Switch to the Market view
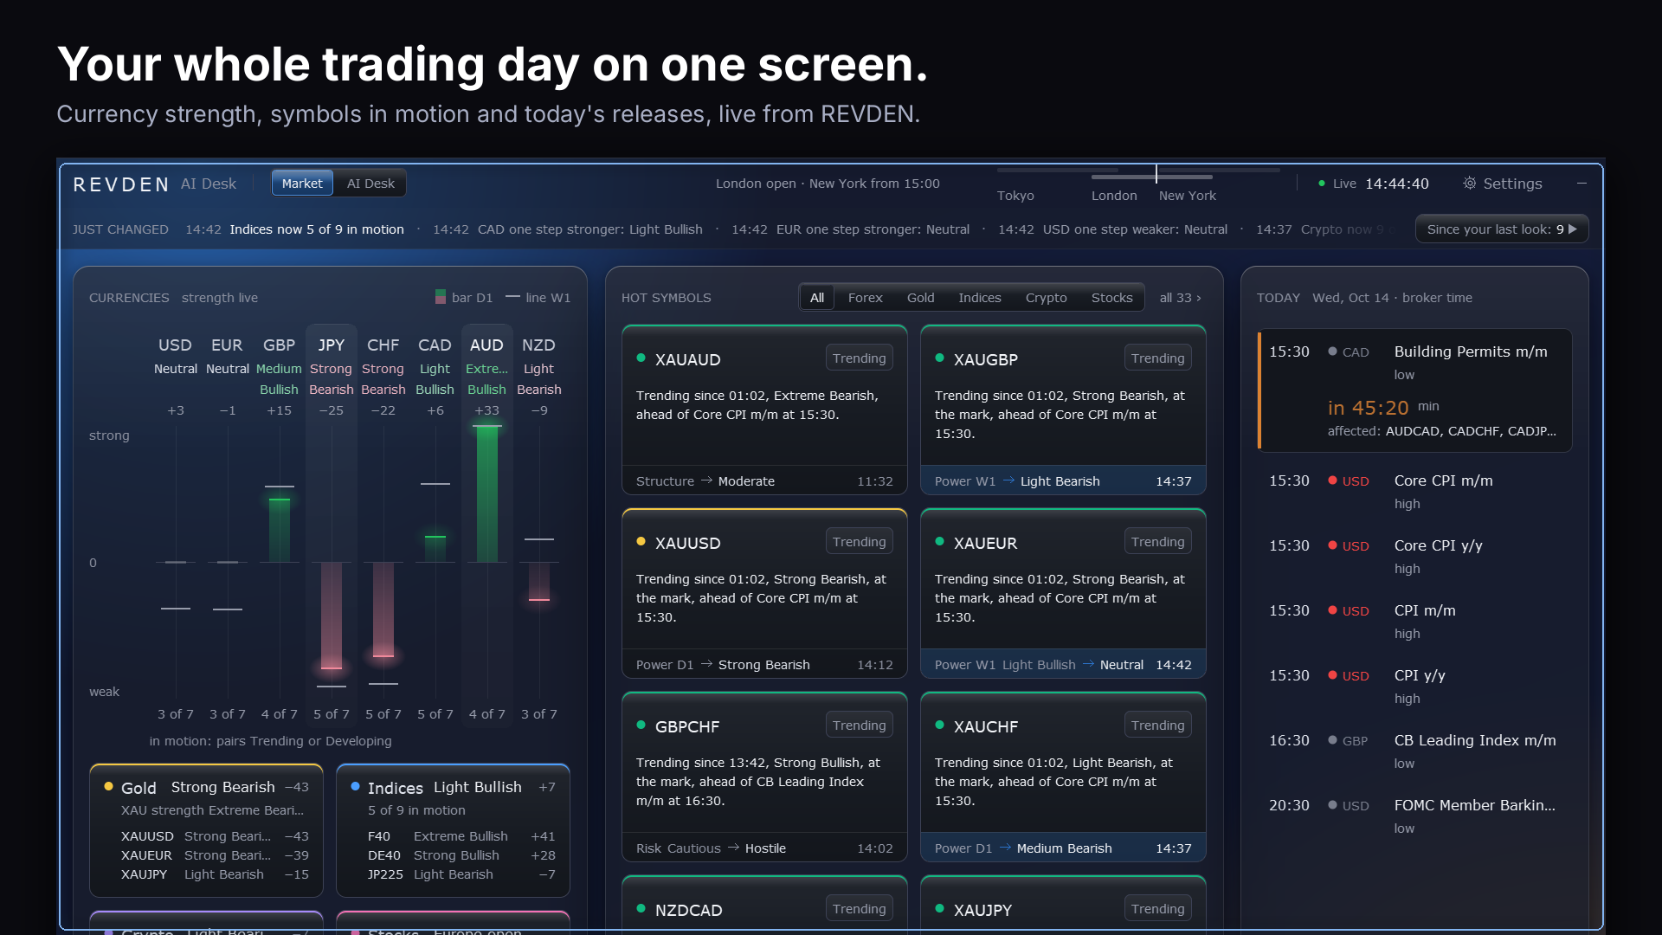This screenshot has height=935, width=1662. click(x=302, y=184)
